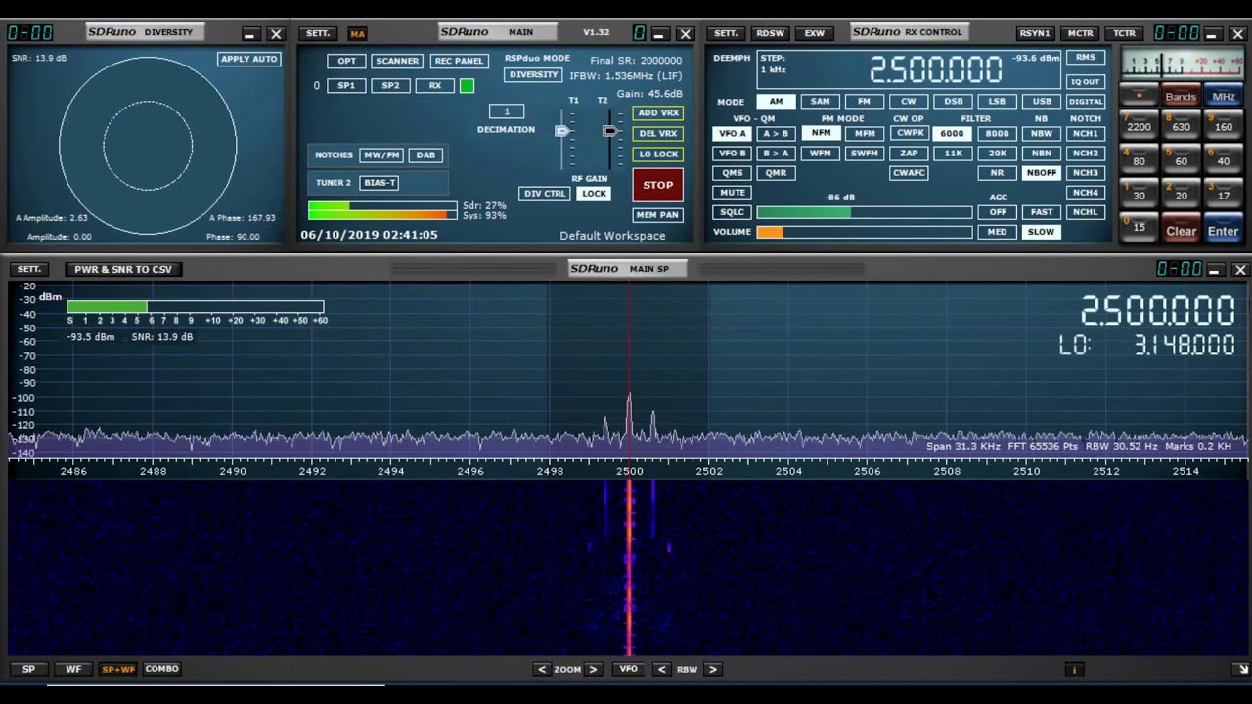This screenshot has height=704, width=1252.
Task: Enable the DAB notch
Action: coord(426,155)
